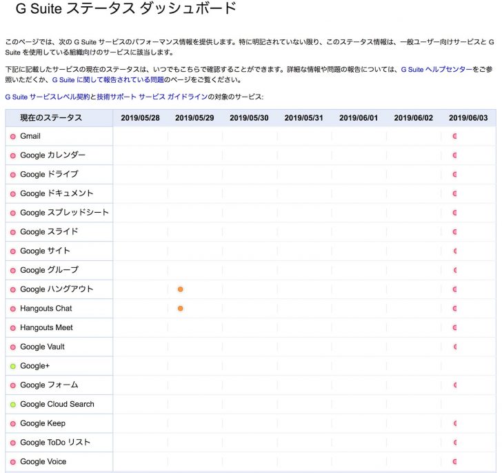Open Google スライド outage marker on 2019/06/03
Screen dimensions: 502x473
point(454,232)
